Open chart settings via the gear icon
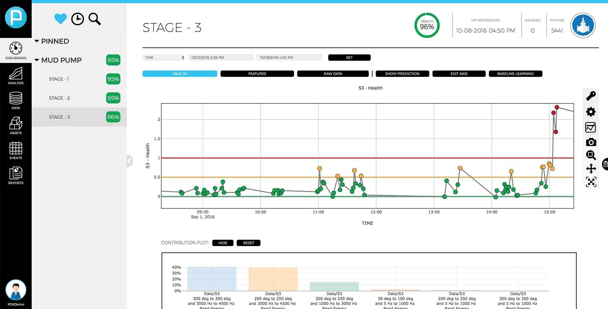 pyautogui.click(x=591, y=112)
